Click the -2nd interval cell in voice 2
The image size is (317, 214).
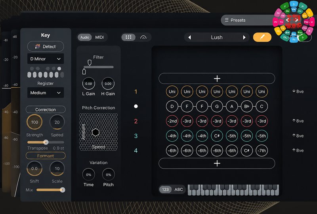click(172, 121)
